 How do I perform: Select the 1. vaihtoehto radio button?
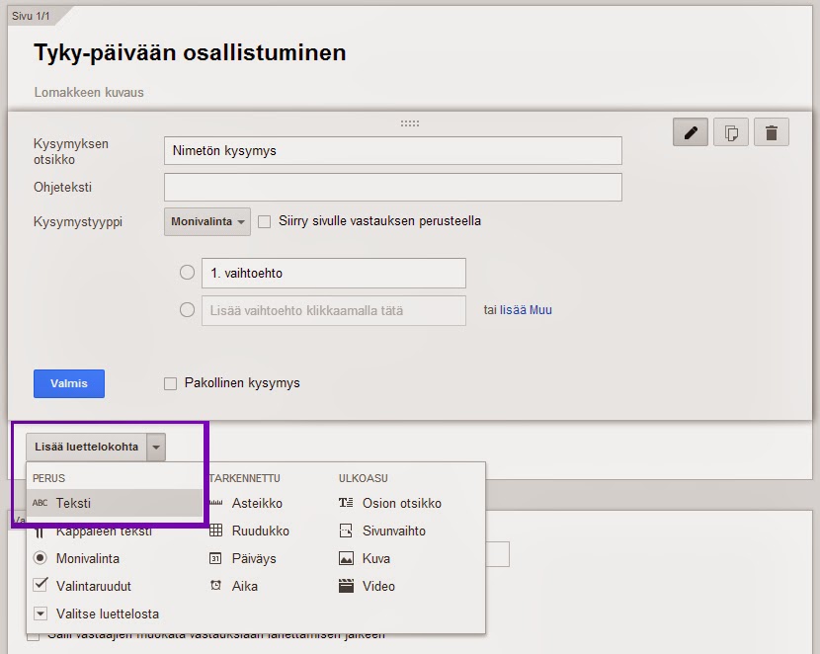(x=187, y=273)
